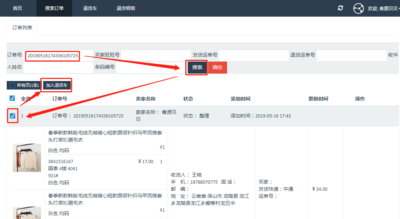Click the 灰色 均码 variant text
400x219 pixels.
tap(59, 213)
